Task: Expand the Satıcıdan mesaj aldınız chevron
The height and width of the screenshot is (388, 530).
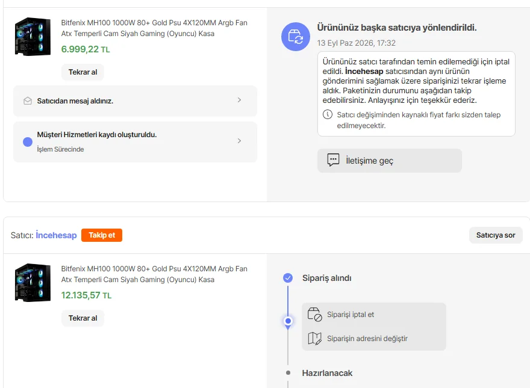Action: (239, 100)
